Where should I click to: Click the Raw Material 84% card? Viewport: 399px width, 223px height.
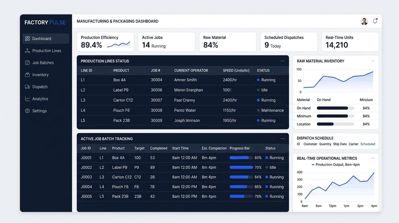pos(228,42)
